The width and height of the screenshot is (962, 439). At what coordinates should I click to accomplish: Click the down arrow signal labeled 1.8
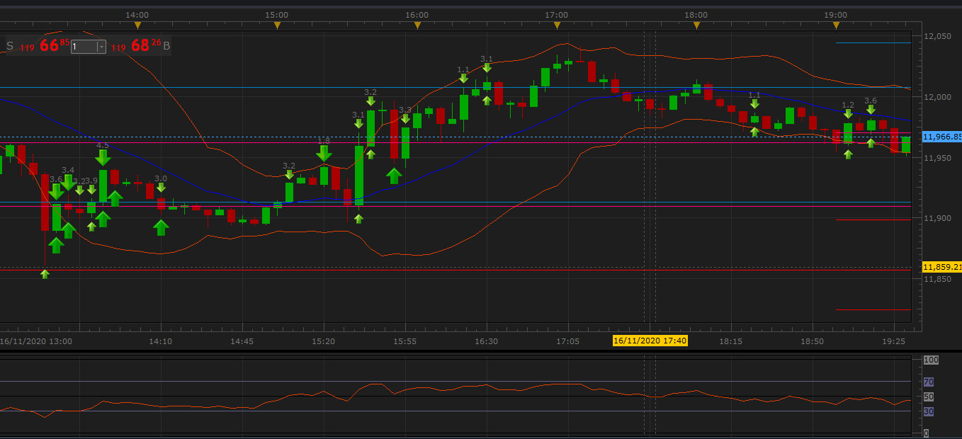tap(324, 153)
